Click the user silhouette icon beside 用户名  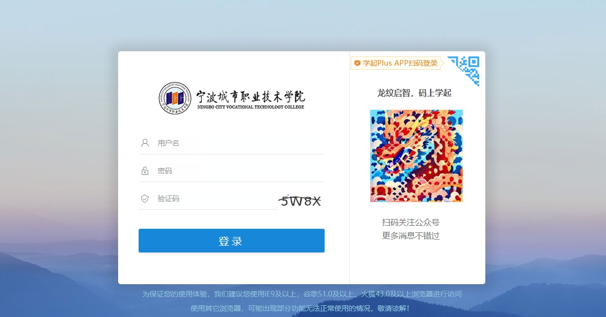pyautogui.click(x=145, y=143)
